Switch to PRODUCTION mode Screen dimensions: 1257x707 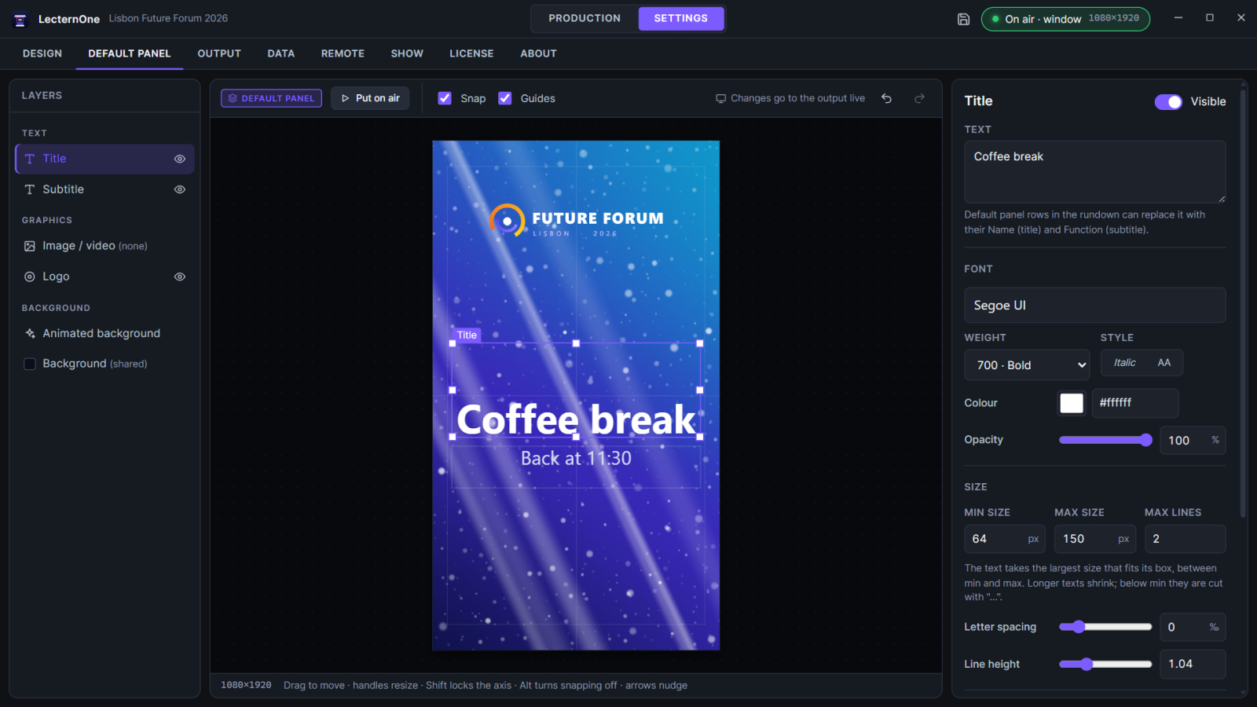coord(585,18)
